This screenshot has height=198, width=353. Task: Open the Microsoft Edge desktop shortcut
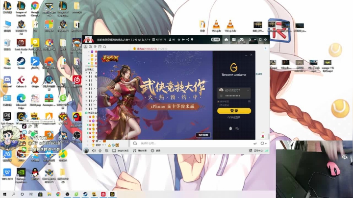coord(21,101)
